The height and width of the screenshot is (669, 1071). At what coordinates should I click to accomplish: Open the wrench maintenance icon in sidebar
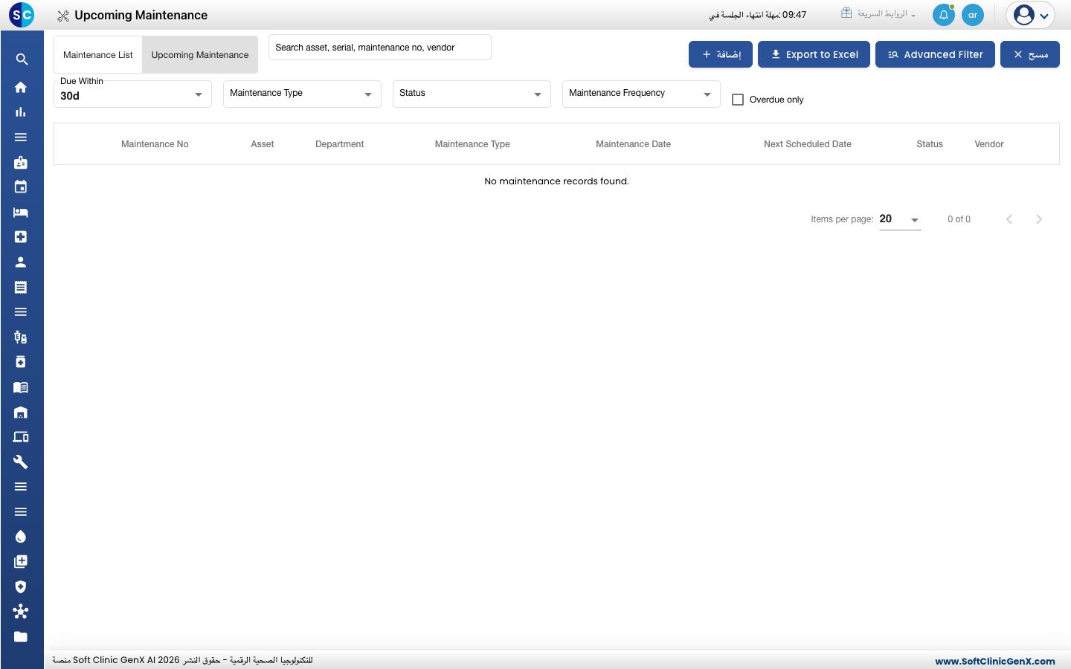tap(21, 462)
